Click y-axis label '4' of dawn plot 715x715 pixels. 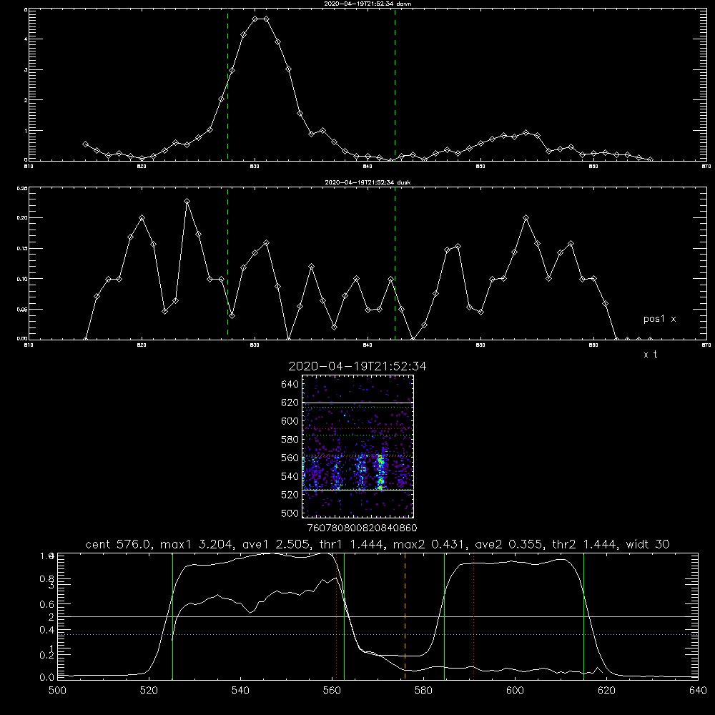[26, 39]
